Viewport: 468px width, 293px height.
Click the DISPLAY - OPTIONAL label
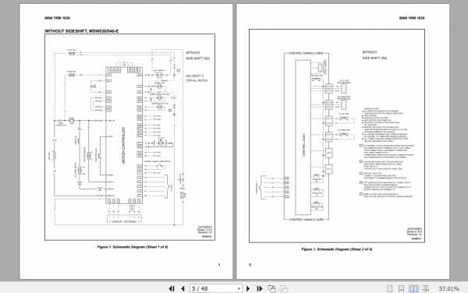coord(124,222)
